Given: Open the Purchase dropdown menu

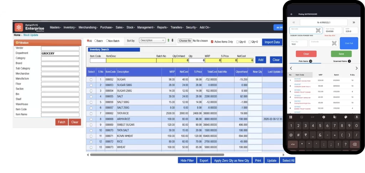Looking at the screenshot, I should [x=107, y=27].
